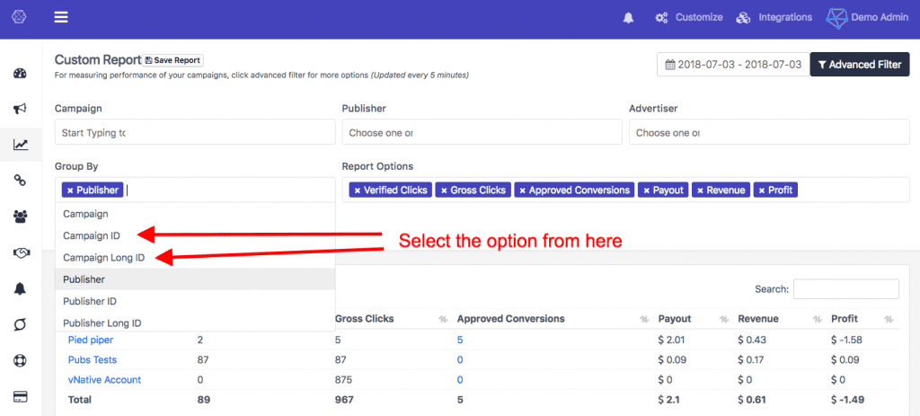Click the life ring support sidebar icon
The image size is (920, 416).
coord(20,361)
